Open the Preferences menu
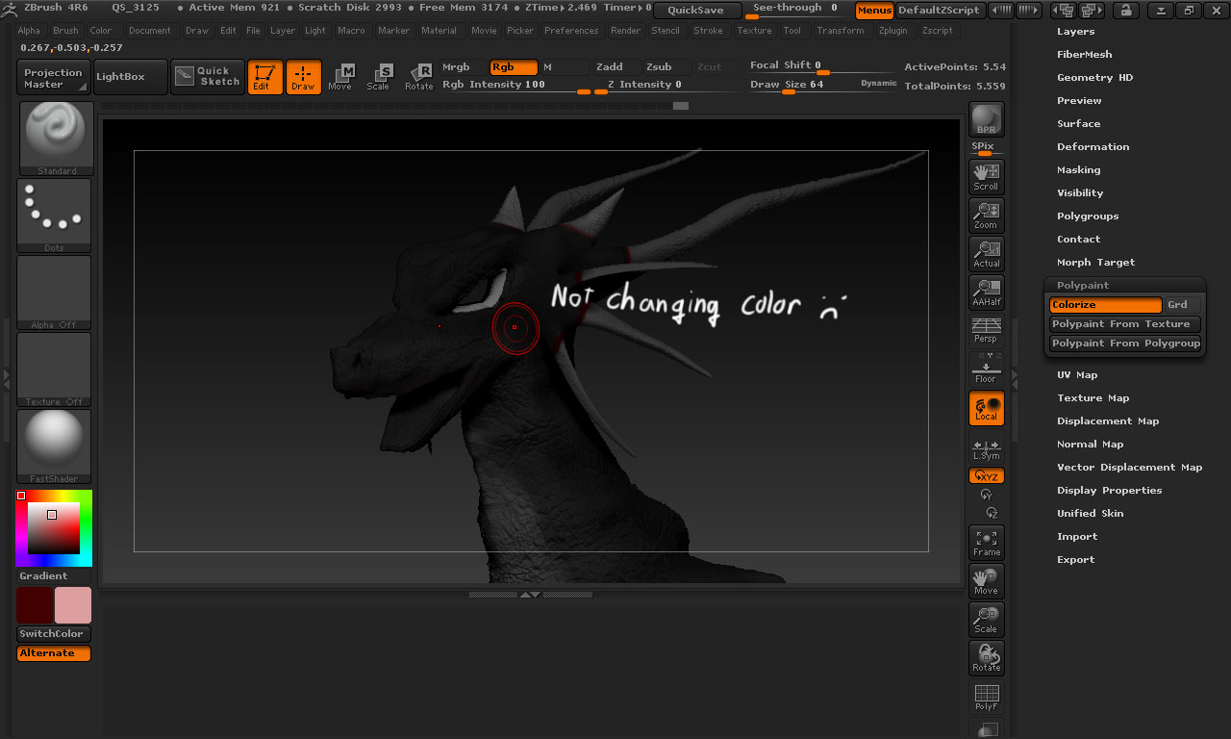Viewport: 1231px width, 739px height. (571, 30)
